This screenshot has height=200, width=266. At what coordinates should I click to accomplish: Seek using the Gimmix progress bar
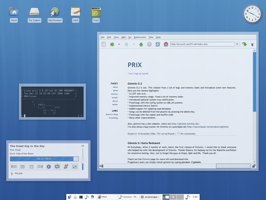pyautogui.click(x=44, y=159)
